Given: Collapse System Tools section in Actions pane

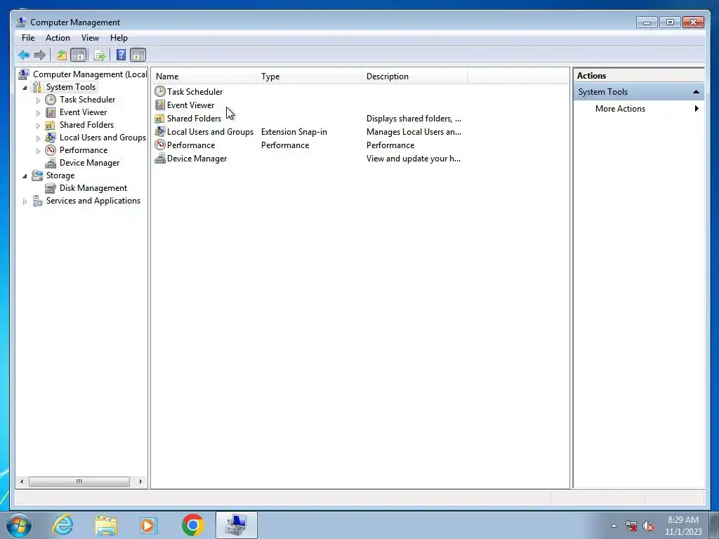Looking at the screenshot, I should [x=696, y=92].
